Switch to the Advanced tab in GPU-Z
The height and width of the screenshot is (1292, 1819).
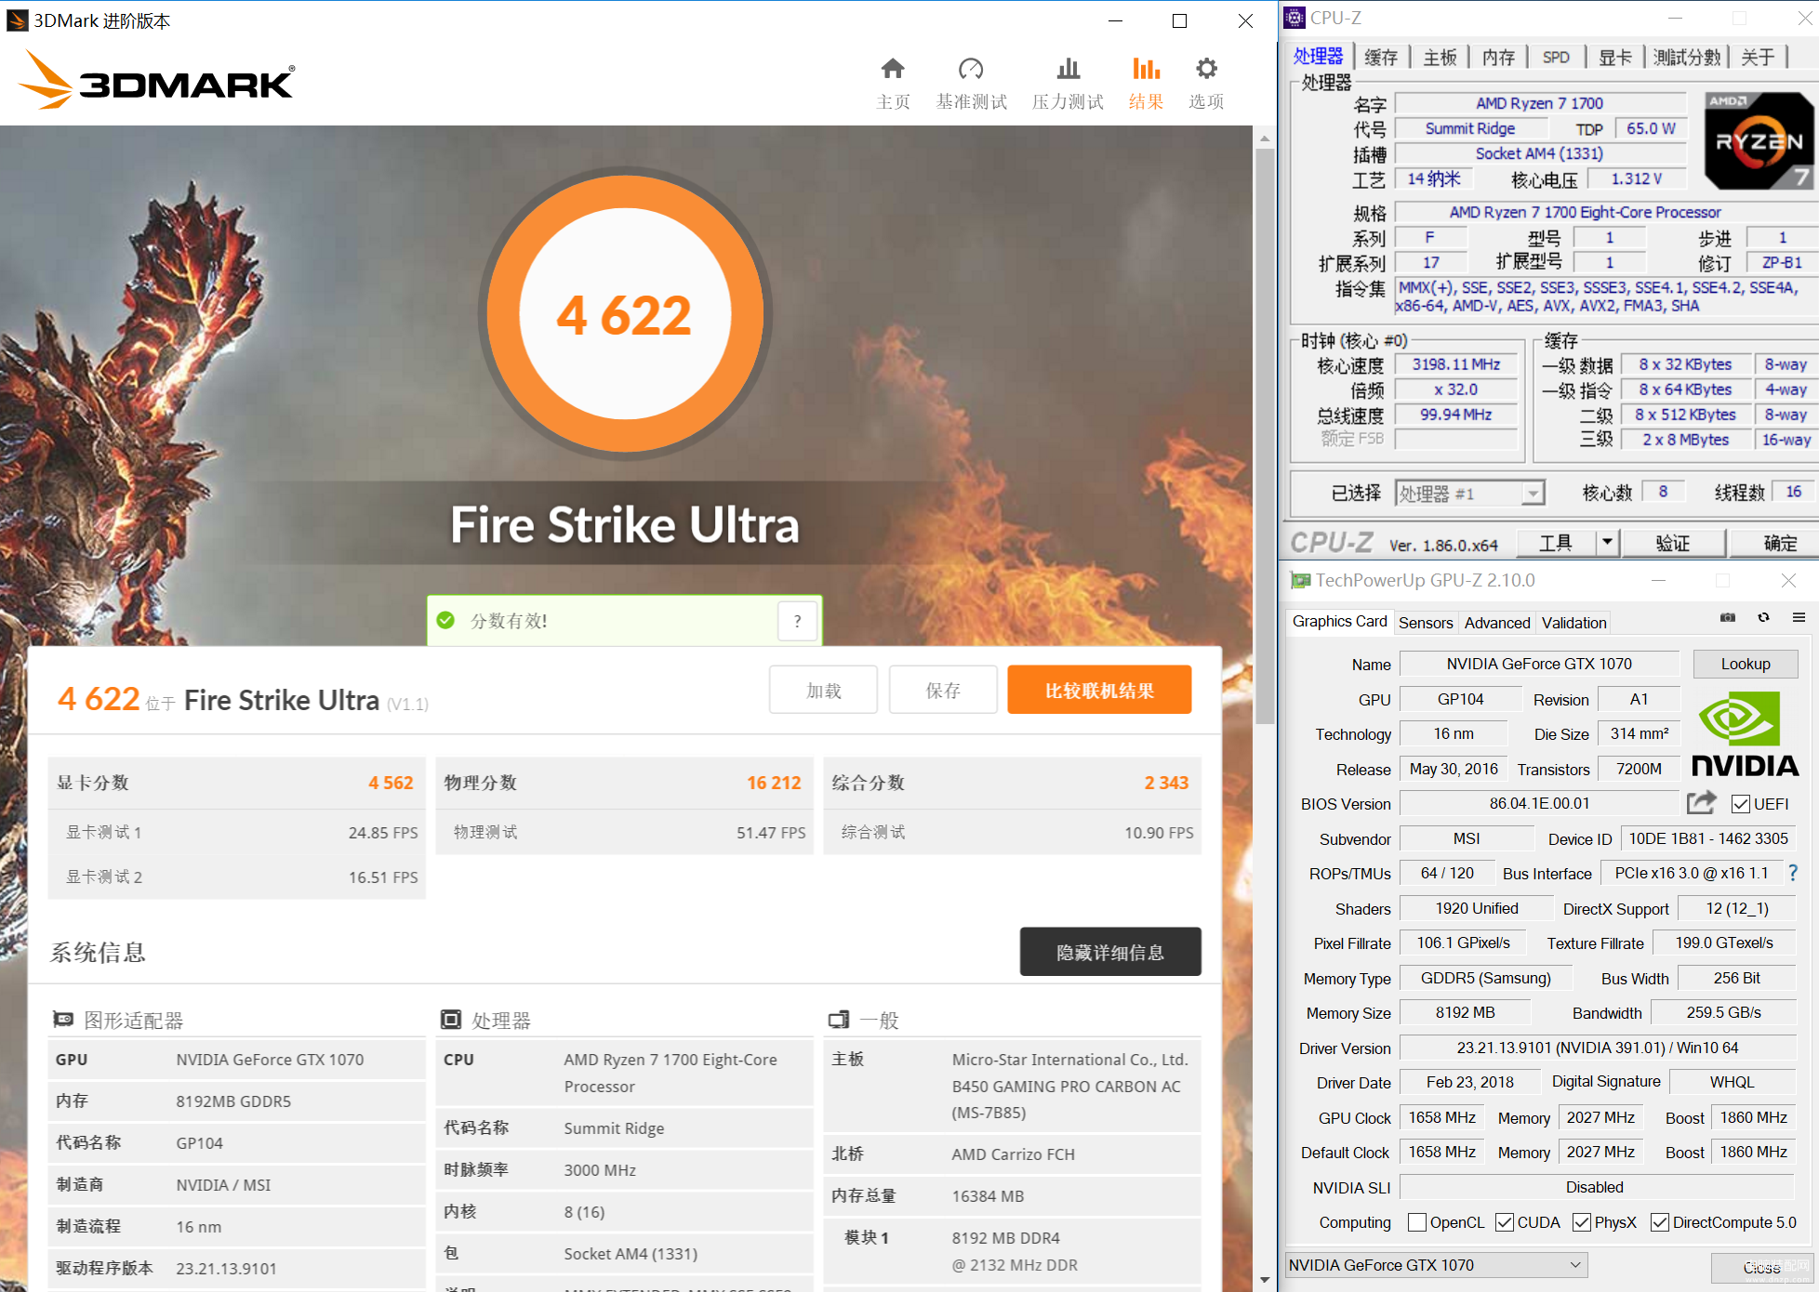click(x=1496, y=623)
